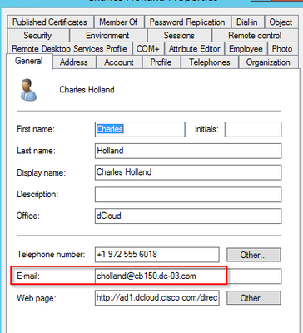Image resolution: width=303 pixels, height=333 pixels.
Task: Switch to the COM+ tab
Action: [x=148, y=49]
